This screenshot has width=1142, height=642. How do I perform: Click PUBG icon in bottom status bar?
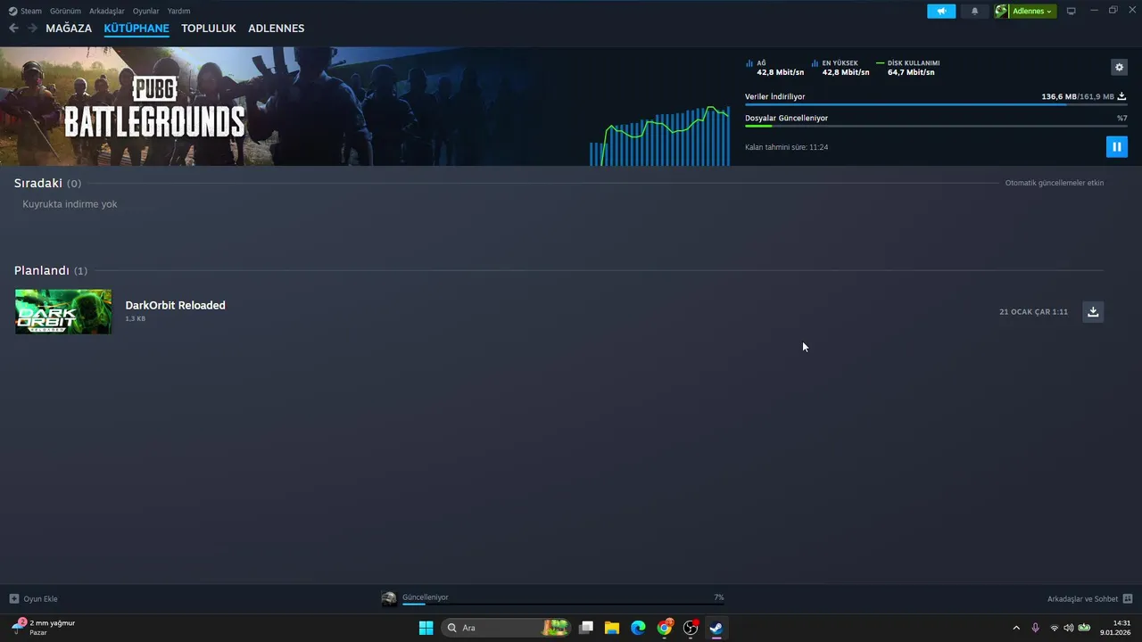pos(389,598)
